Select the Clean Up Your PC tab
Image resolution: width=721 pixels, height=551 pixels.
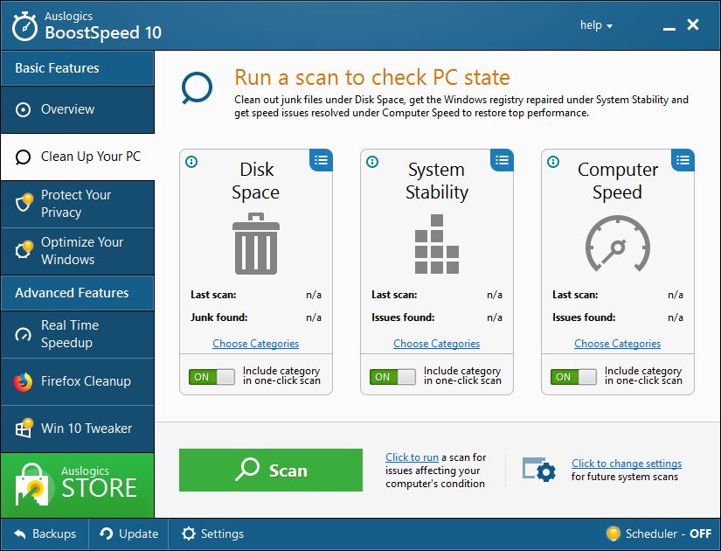point(77,157)
